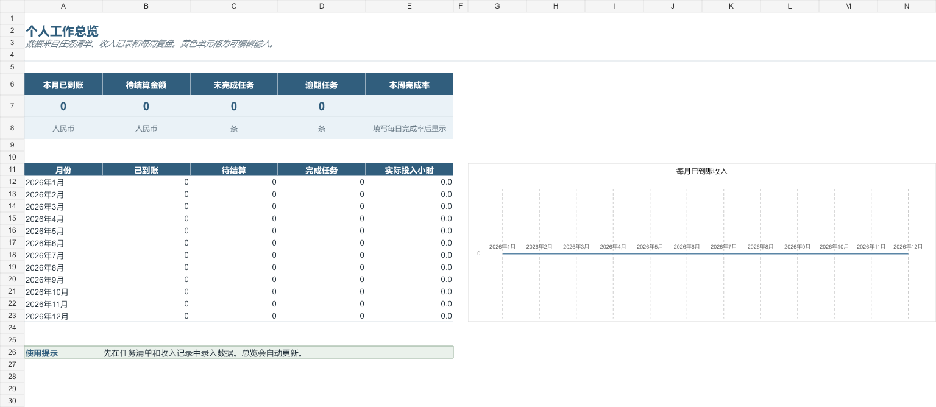Image resolution: width=936 pixels, height=407 pixels.
Task: Click the select-all corner box of the sheet
Action: pos(12,6)
